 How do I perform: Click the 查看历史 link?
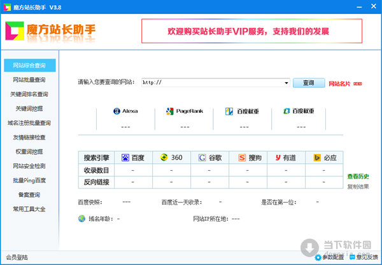pyautogui.click(x=358, y=176)
